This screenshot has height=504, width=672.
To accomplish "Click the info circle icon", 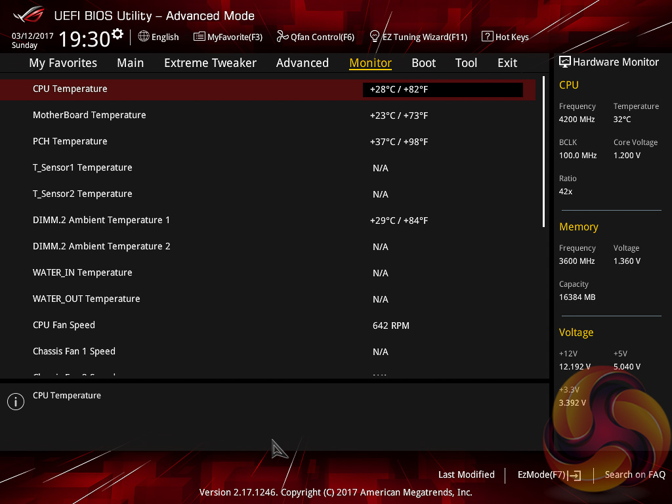I will click(x=16, y=402).
